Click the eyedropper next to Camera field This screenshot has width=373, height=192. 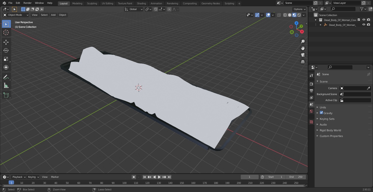tap(368, 88)
